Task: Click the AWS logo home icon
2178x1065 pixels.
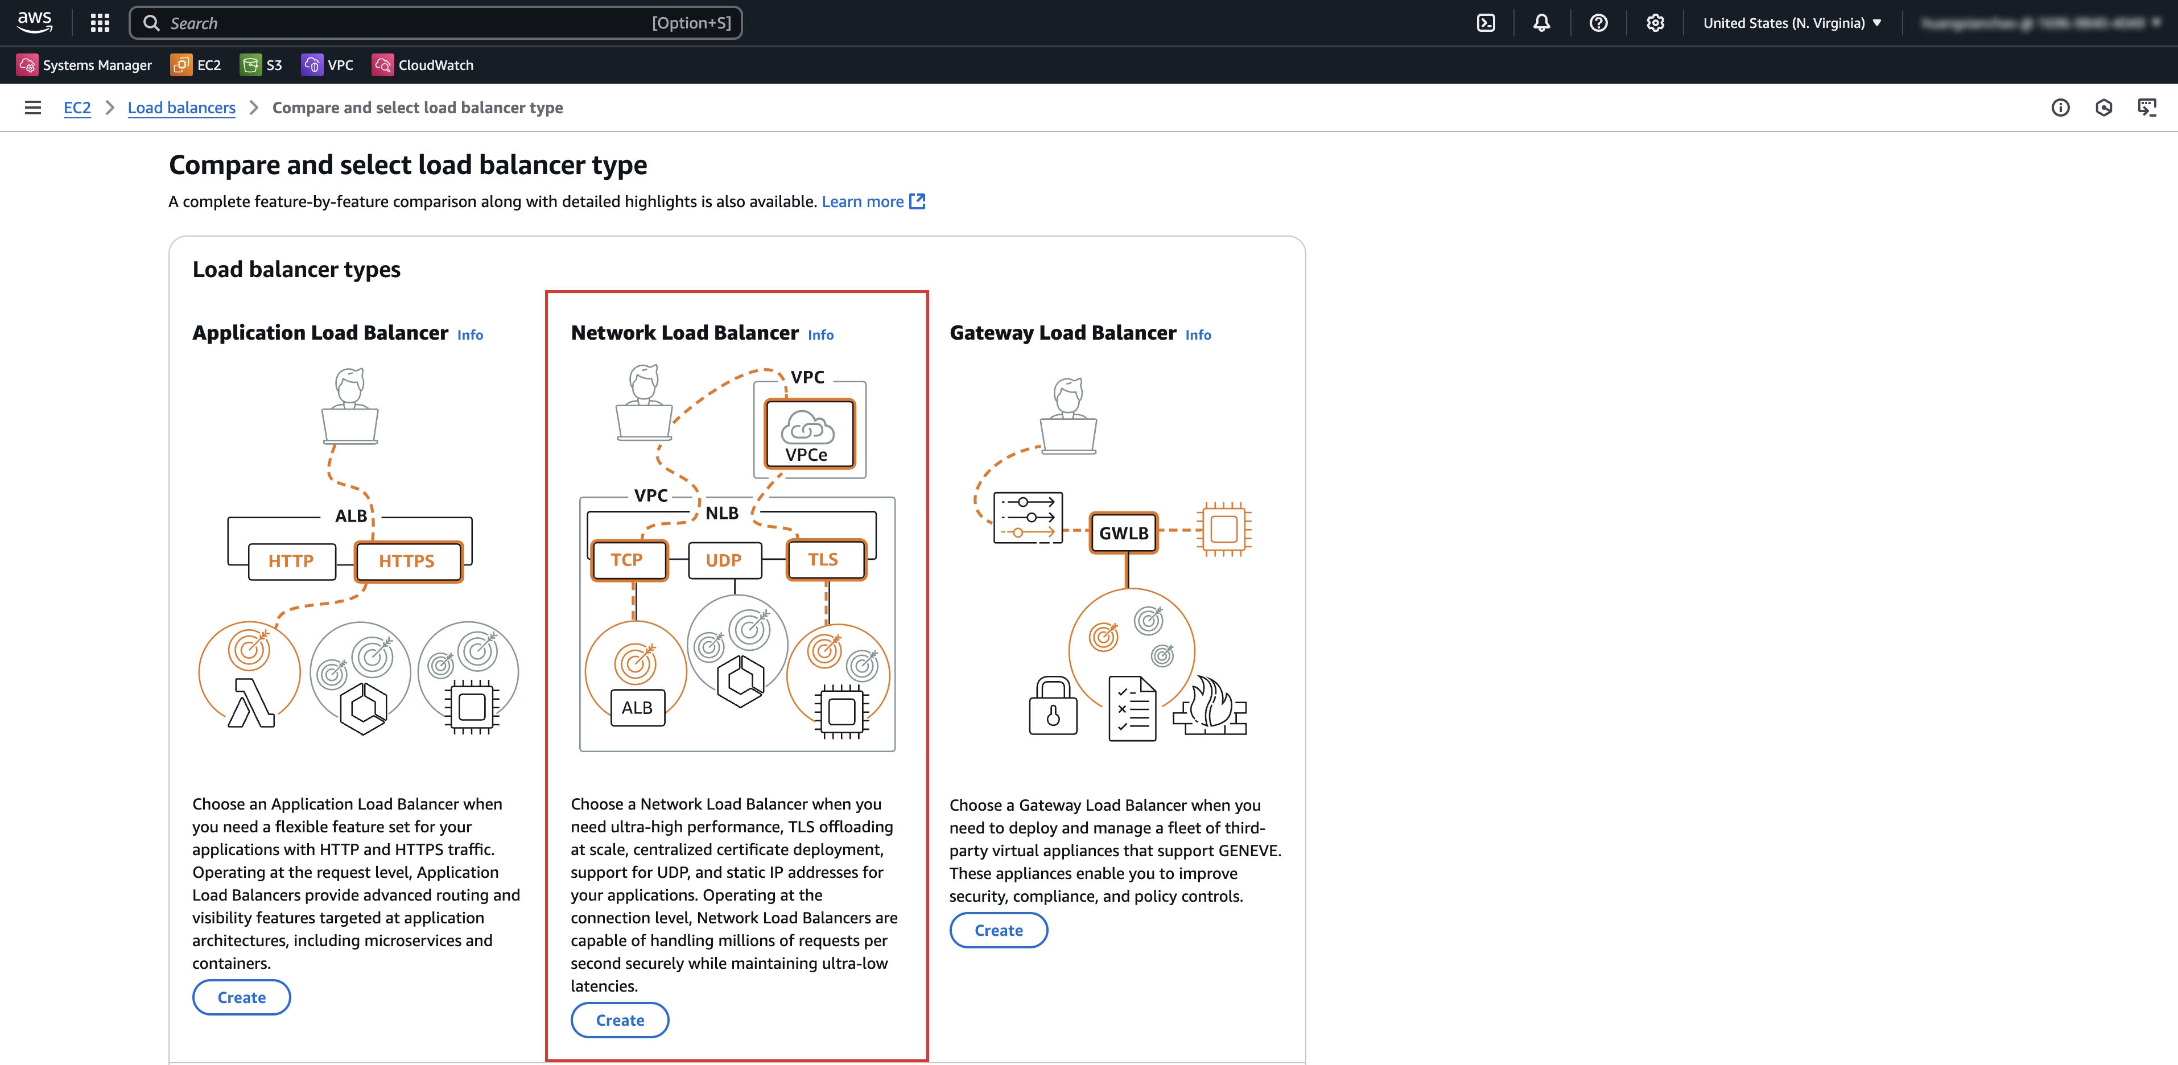Action: click(x=35, y=22)
